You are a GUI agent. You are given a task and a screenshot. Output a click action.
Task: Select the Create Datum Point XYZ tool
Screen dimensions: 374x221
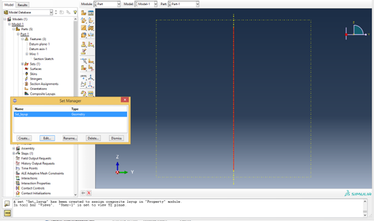pyautogui.click(x=83, y=77)
